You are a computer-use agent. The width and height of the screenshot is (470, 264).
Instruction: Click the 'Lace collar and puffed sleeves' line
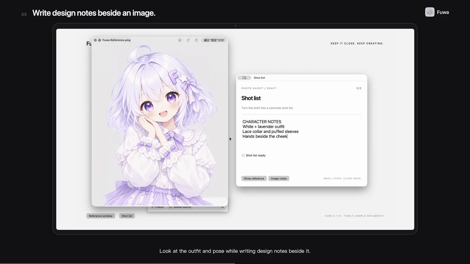[271, 131]
